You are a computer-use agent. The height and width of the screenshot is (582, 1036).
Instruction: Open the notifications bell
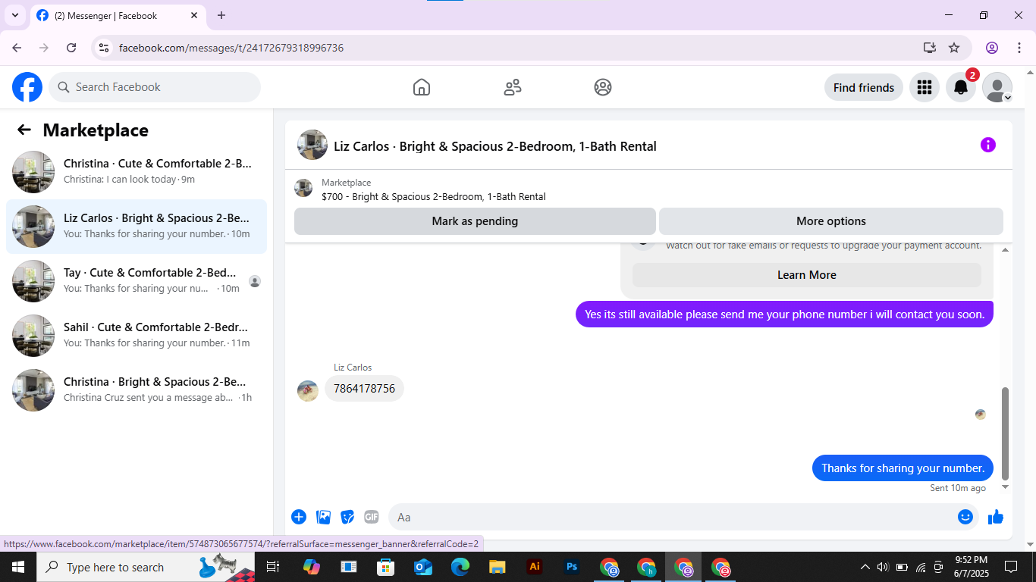pyautogui.click(x=961, y=87)
